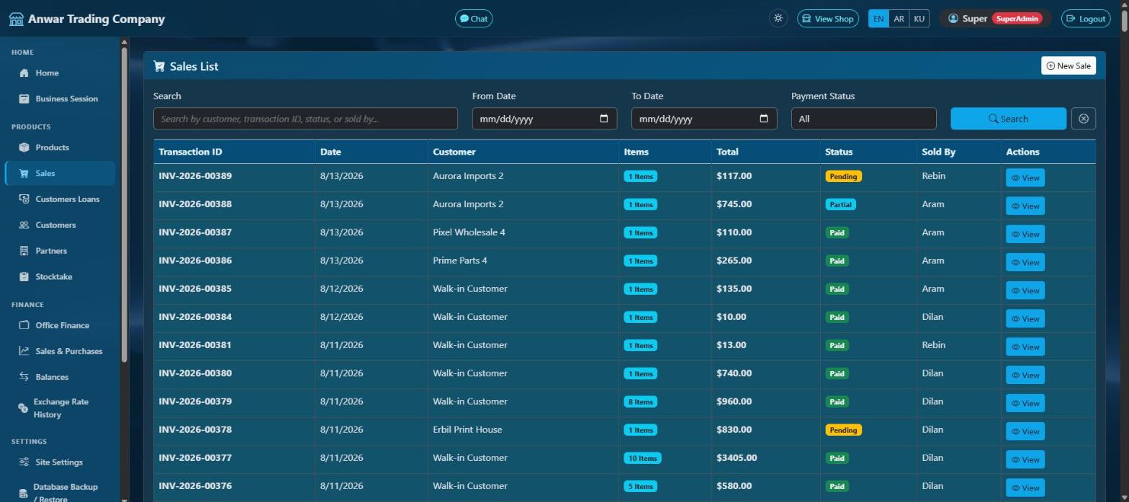
Task: View sale INV-2026-00389
Action: 1025,178
